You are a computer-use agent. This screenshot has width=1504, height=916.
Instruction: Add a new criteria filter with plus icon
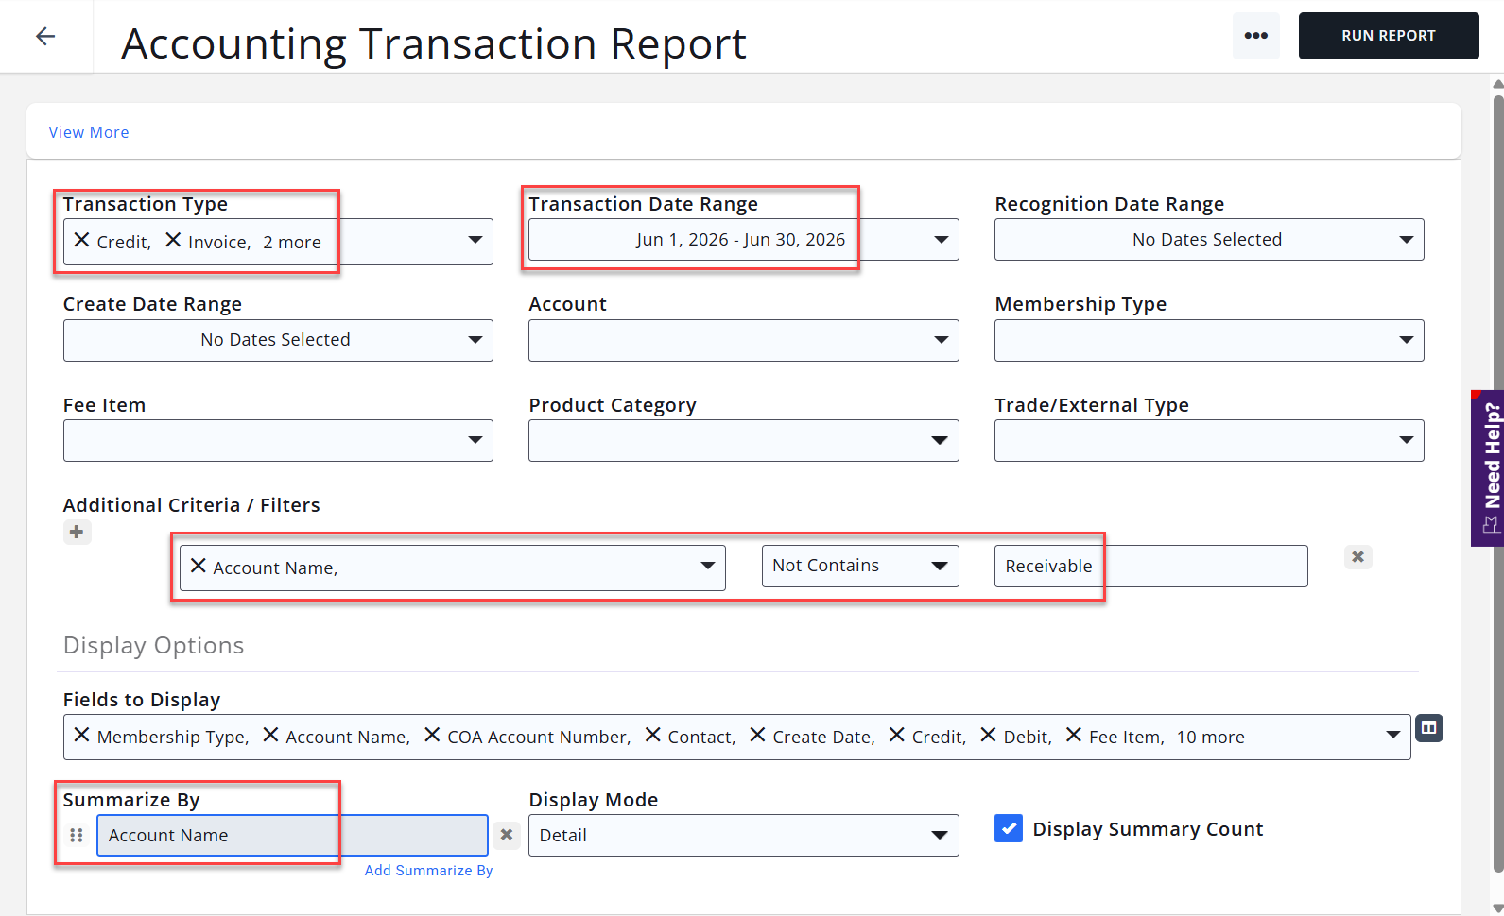point(77,532)
